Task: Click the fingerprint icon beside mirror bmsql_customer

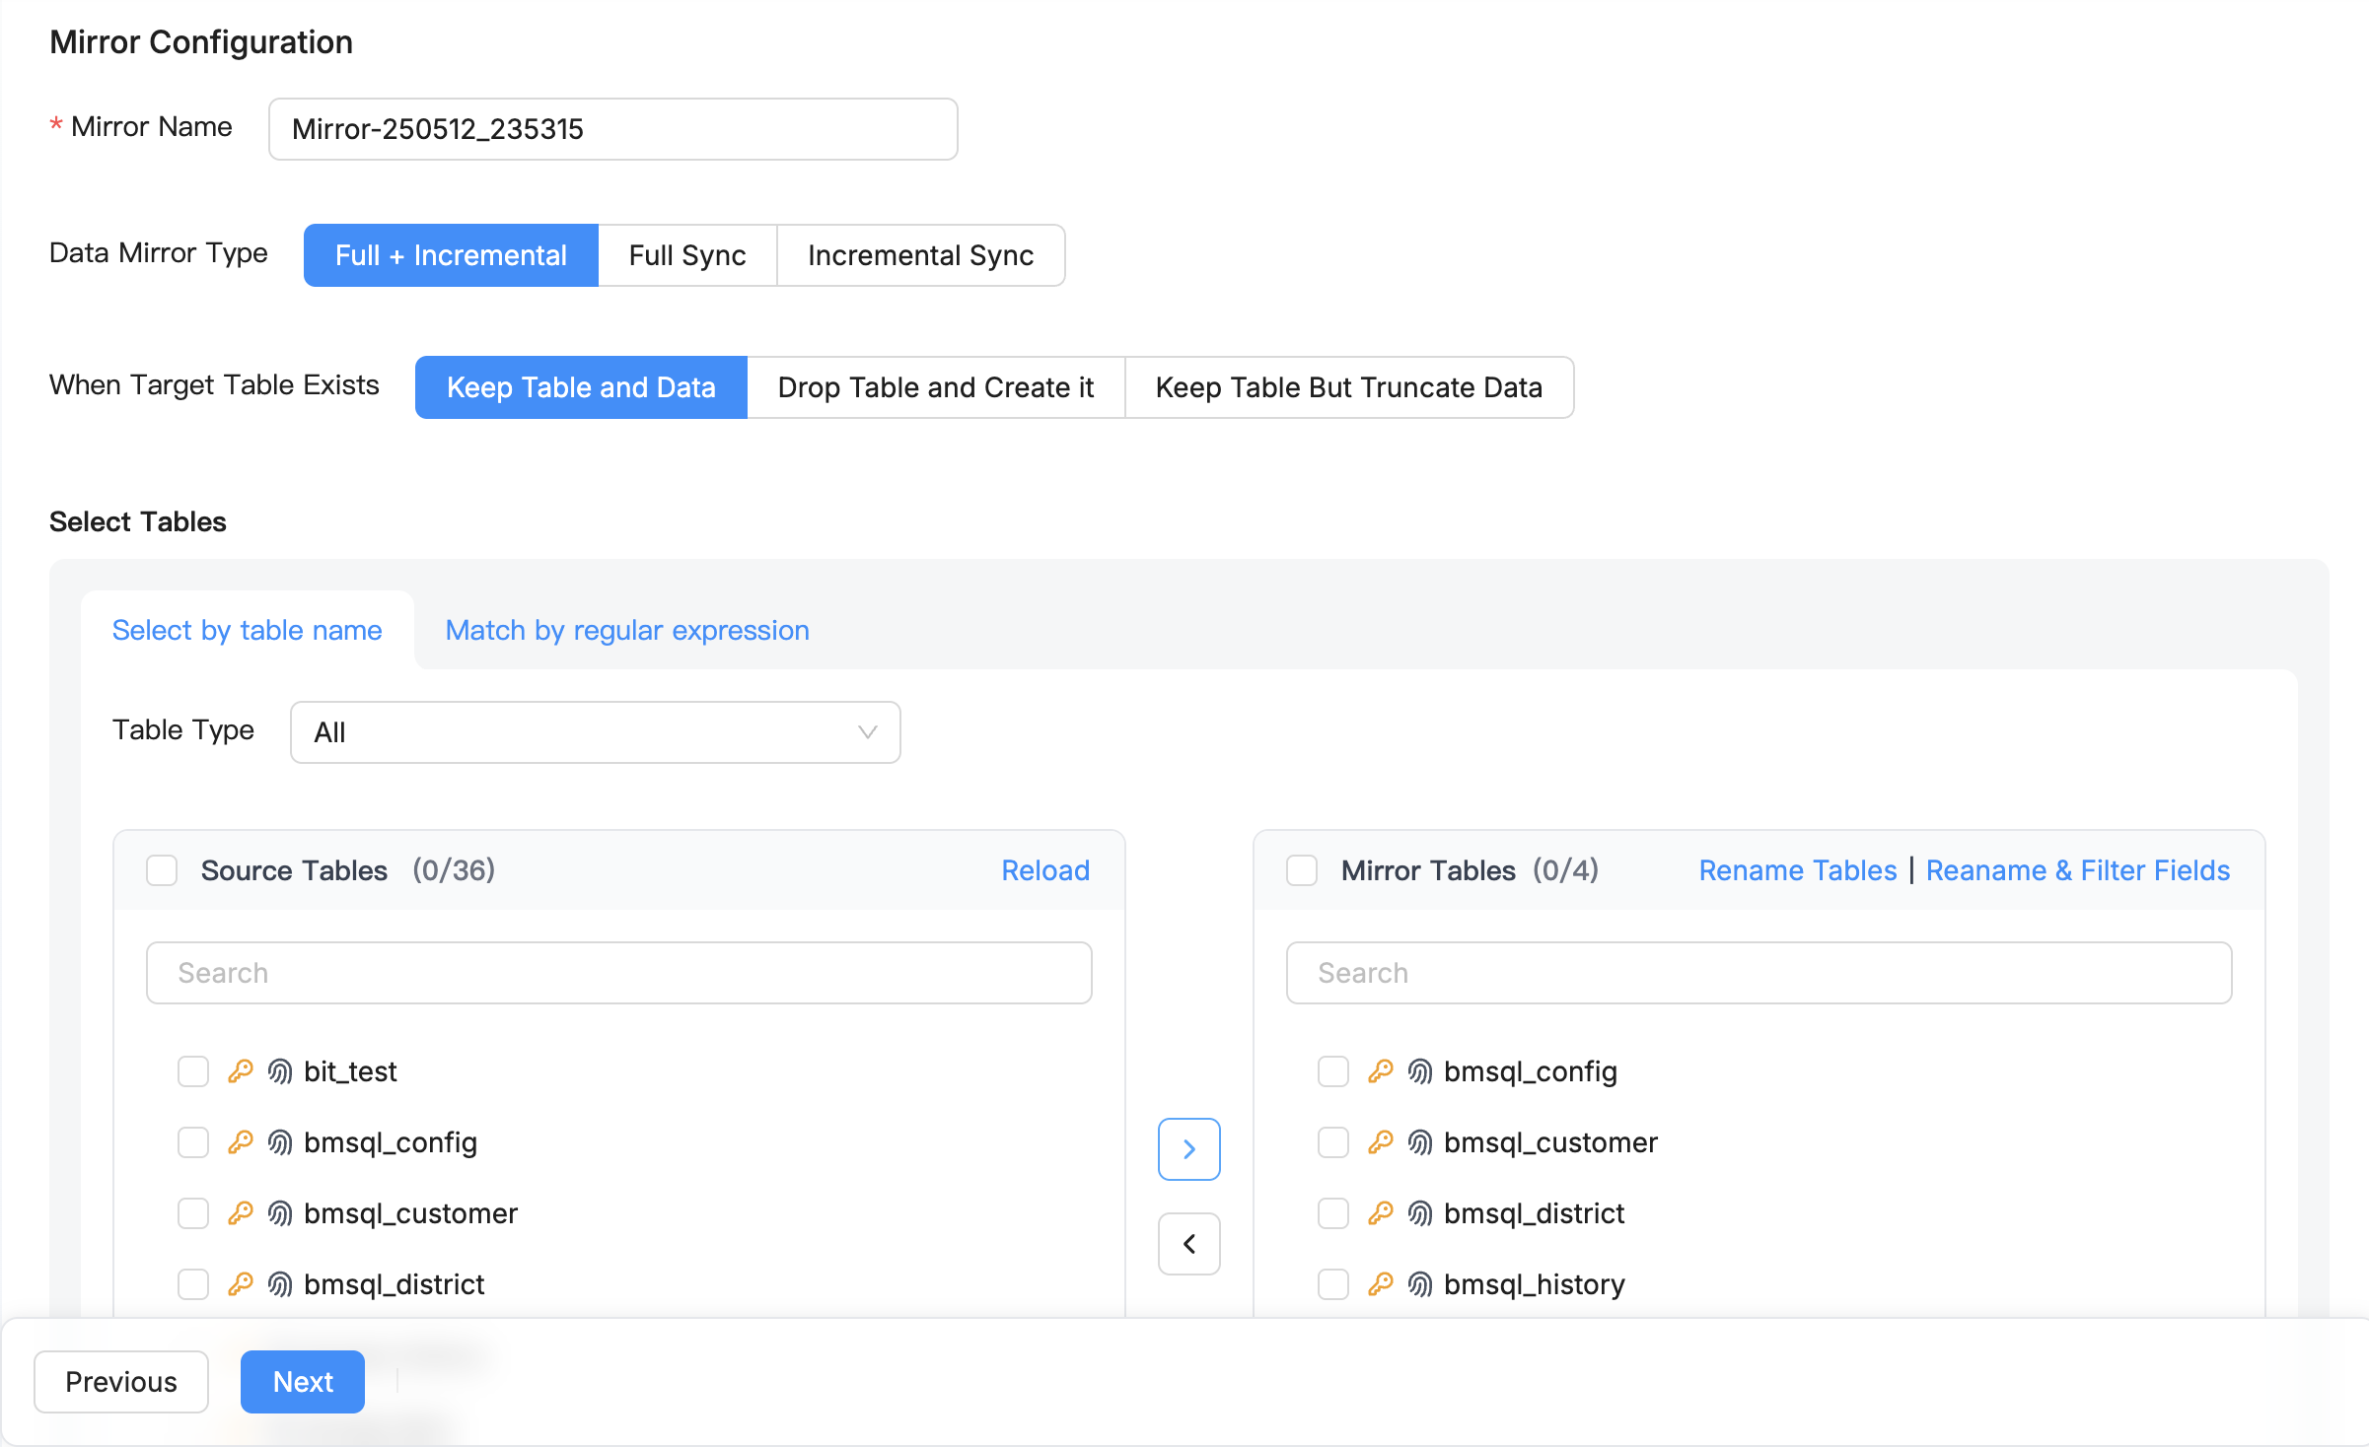Action: coord(1420,1142)
